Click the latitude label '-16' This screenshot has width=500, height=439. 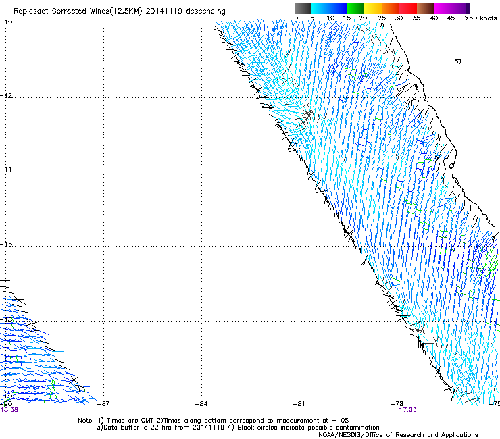tap(6, 244)
